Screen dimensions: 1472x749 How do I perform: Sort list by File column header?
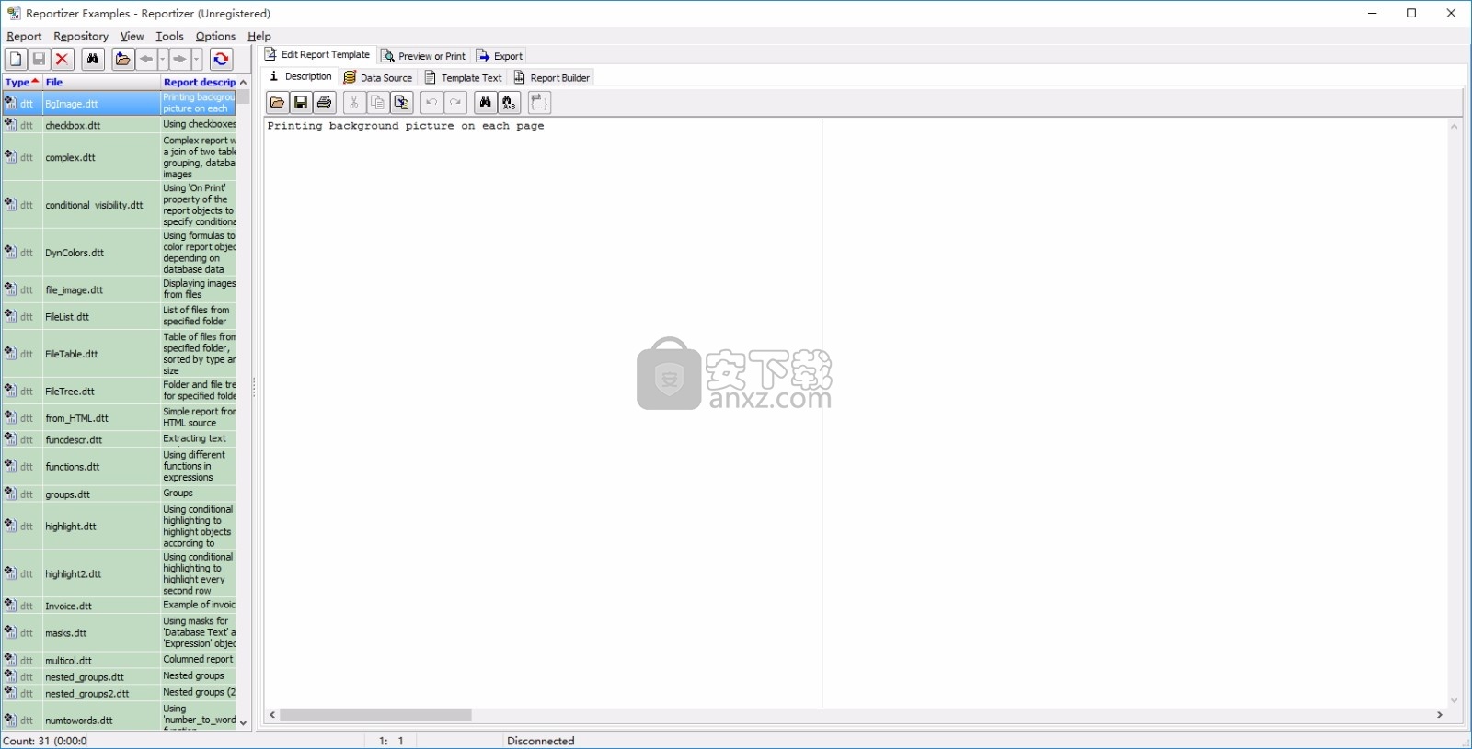point(101,82)
